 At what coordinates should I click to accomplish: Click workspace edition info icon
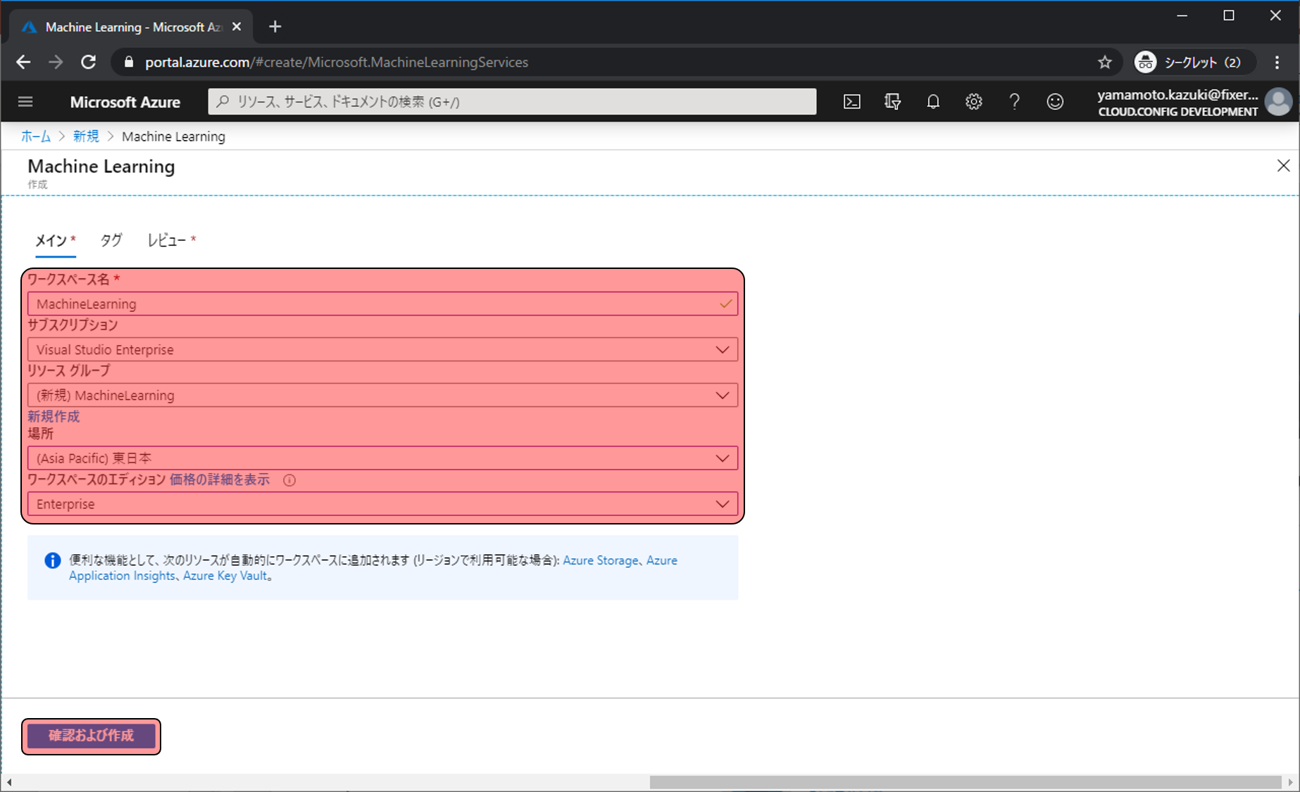289,480
